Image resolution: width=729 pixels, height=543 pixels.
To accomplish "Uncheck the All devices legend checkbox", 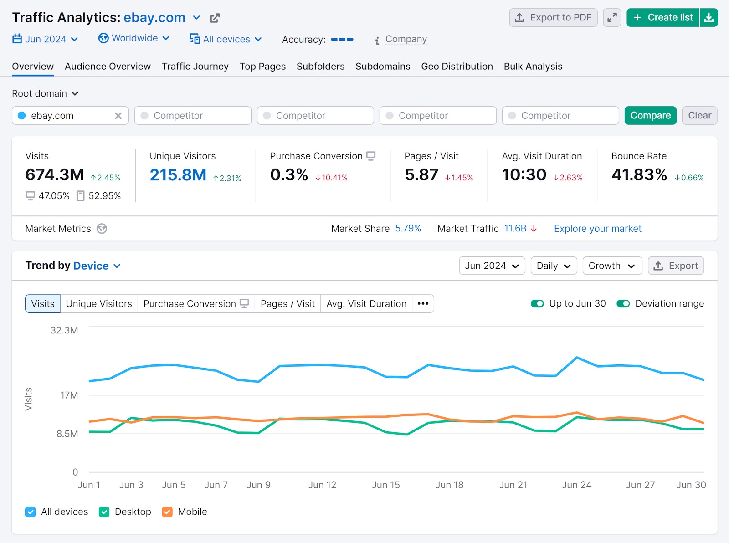I will click(31, 512).
